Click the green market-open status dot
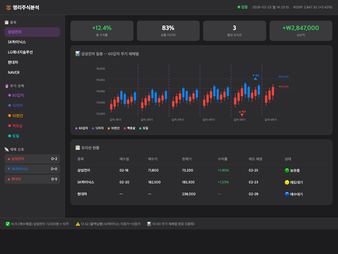Viewport: 338px width, 254px height. pyautogui.click(x=239, y=7)
